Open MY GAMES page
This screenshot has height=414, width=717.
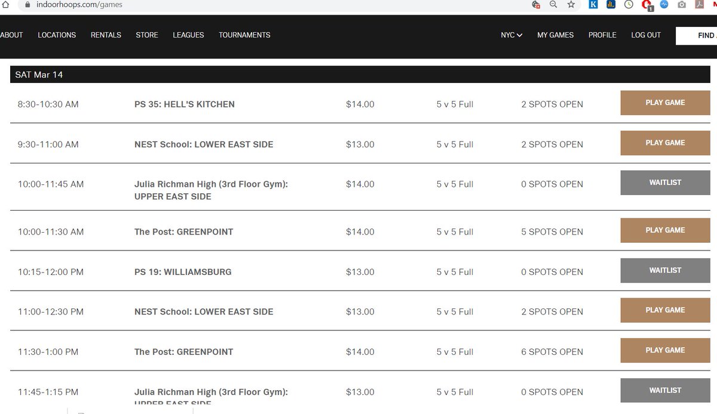(555, 35)
